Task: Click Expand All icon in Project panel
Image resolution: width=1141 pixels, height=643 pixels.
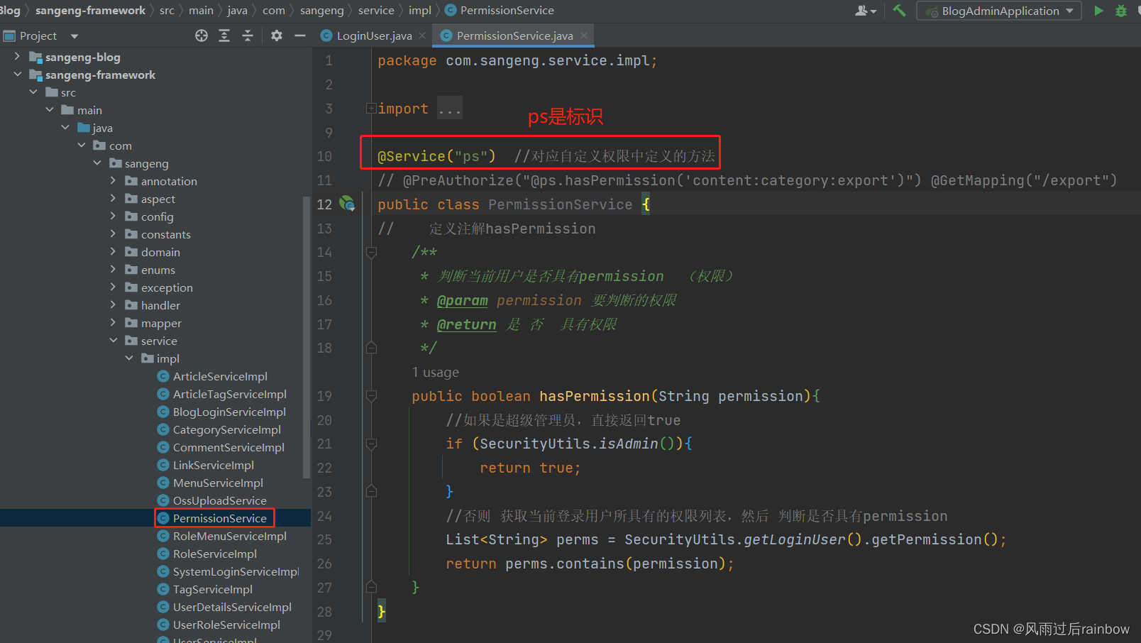Action: click(x=224, y=35)
